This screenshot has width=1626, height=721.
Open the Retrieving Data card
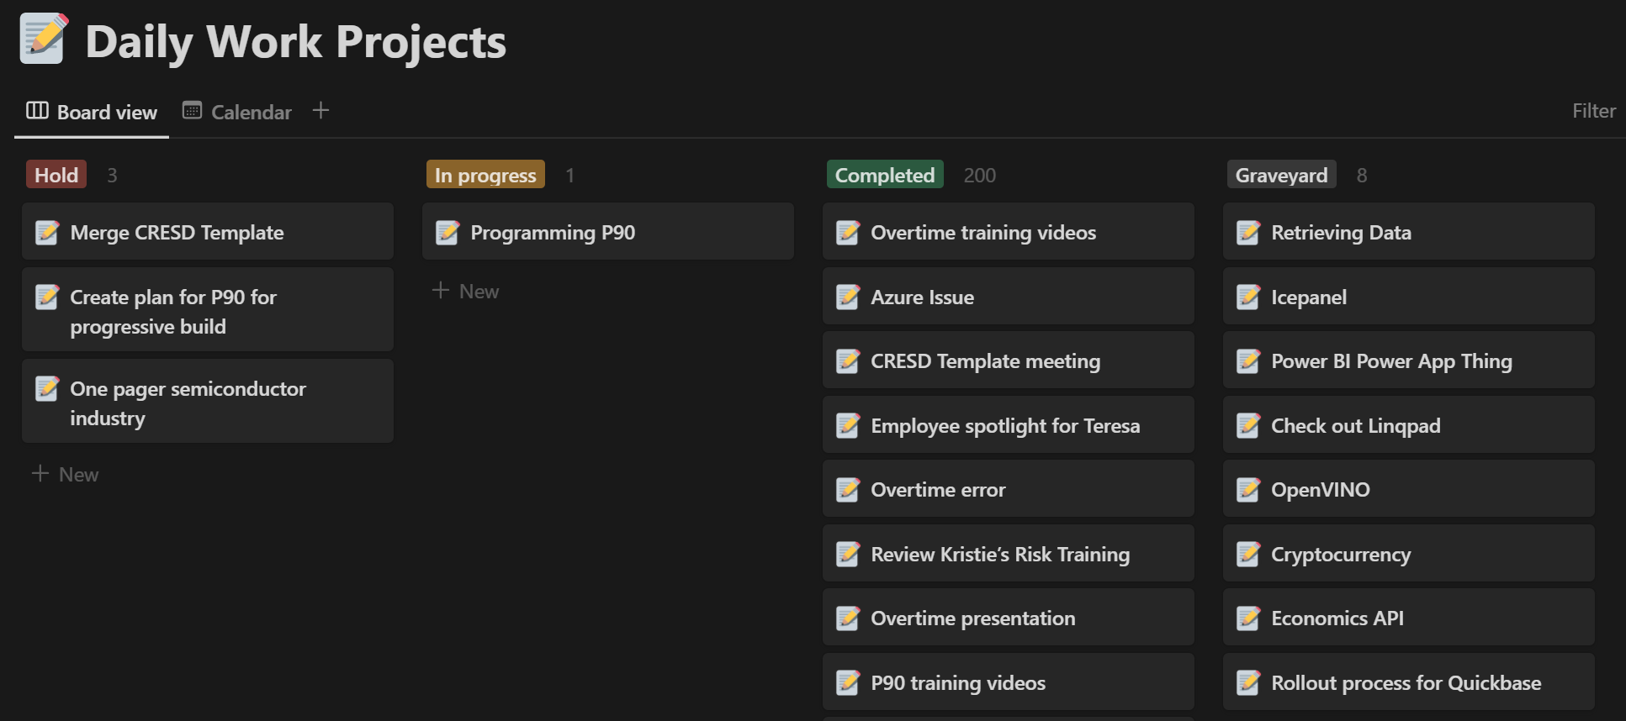tap(1409, 231)
